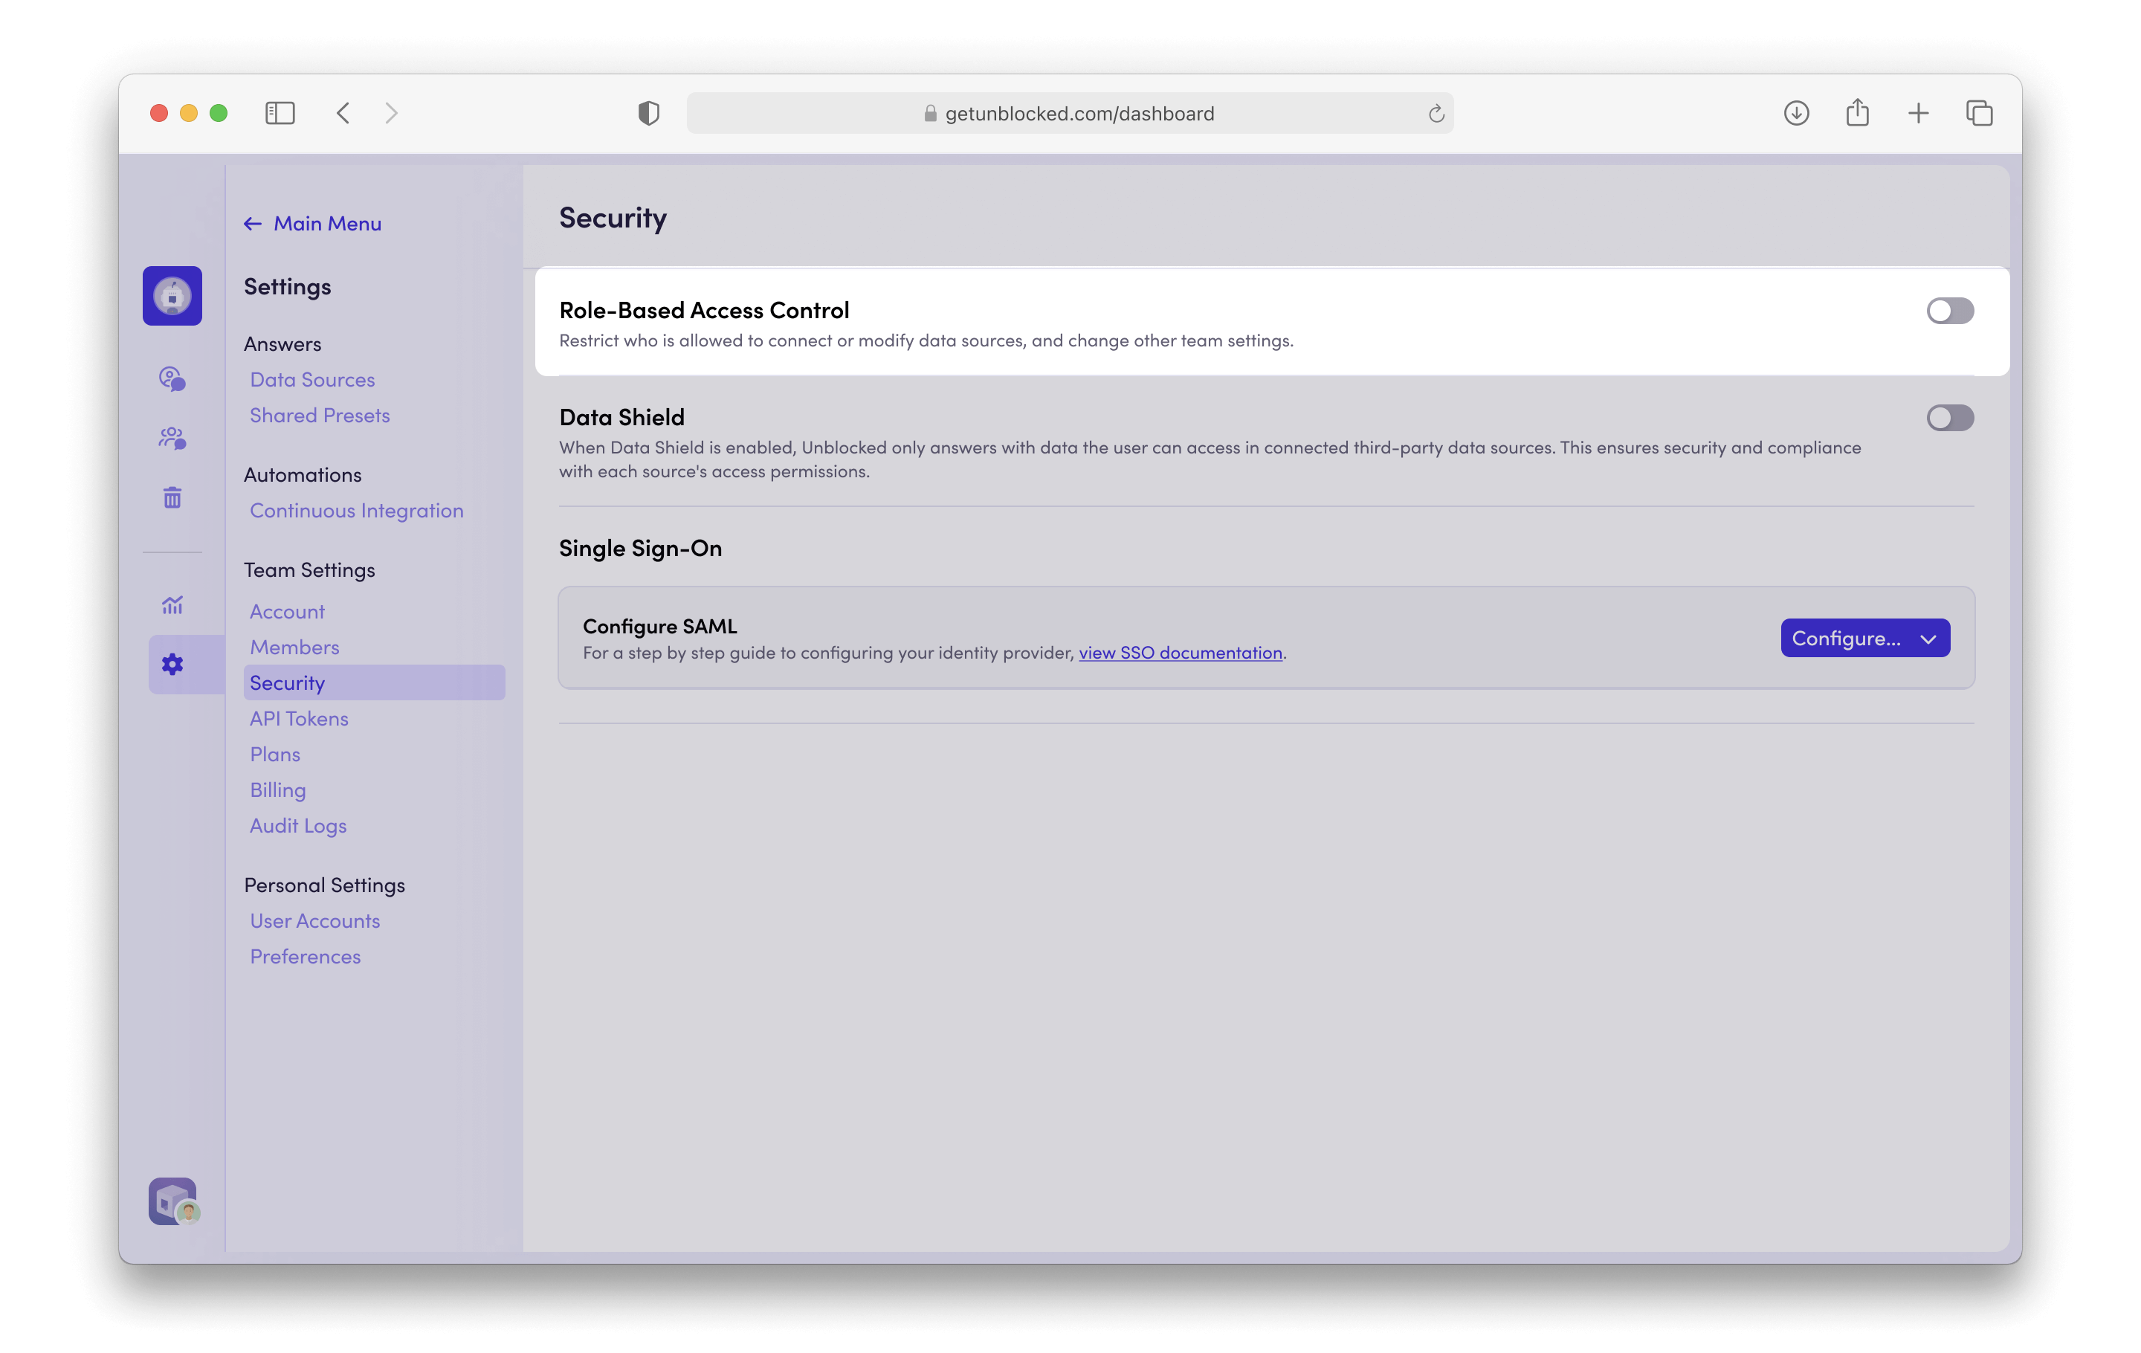Click the browser privacy shield icon

(x=648, y=113)
